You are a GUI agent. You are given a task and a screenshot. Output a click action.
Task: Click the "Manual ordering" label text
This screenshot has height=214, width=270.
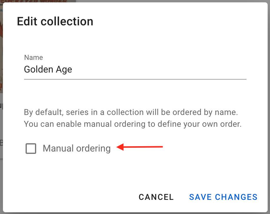click(76, 148)
